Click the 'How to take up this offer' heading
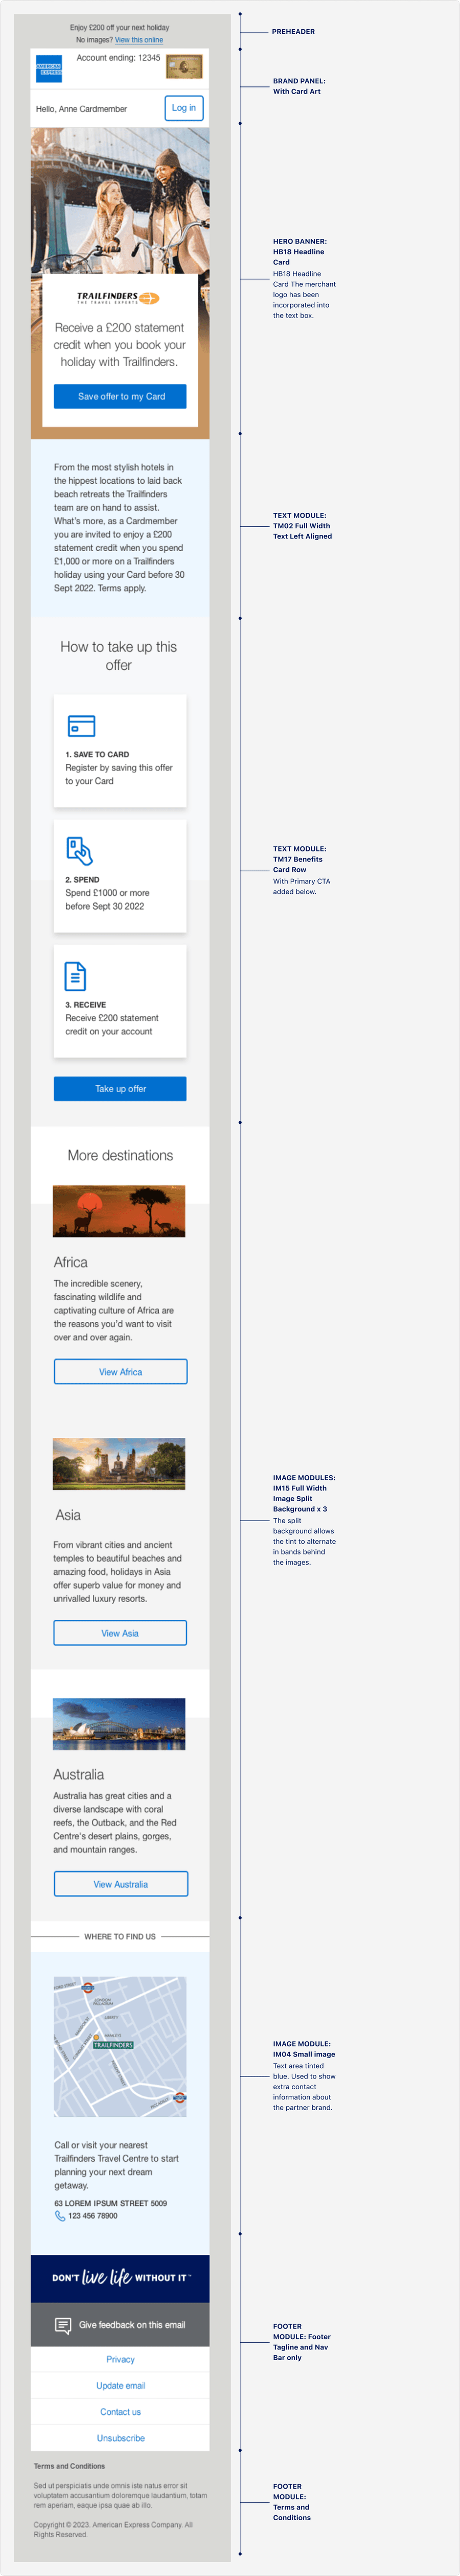The height and width of the screenshot is (2576, 460). pos(119,656)
